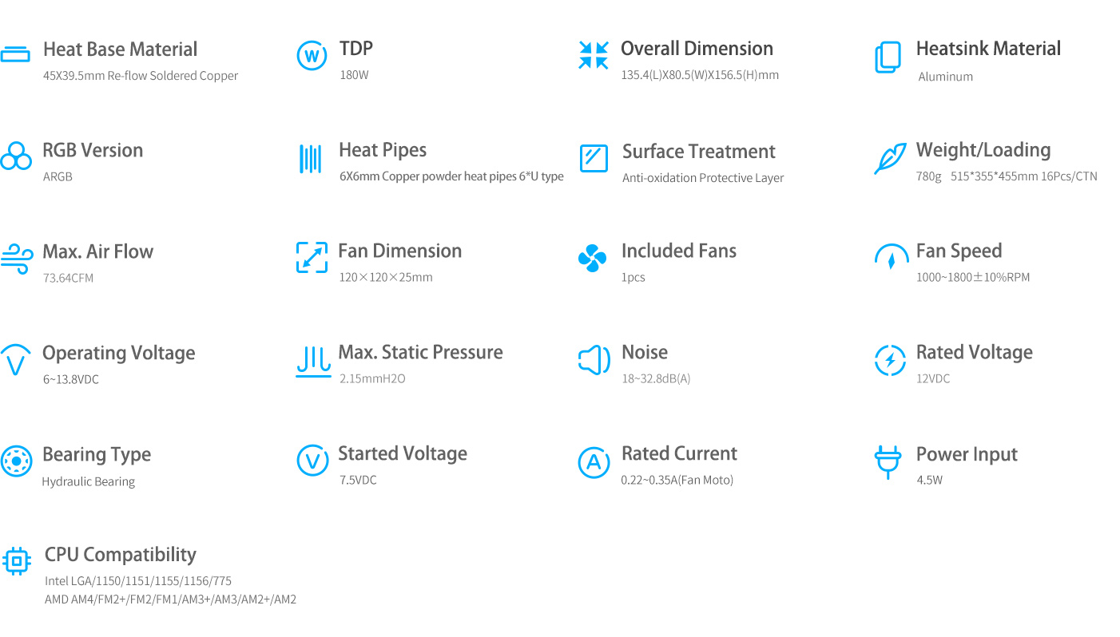Image resolution: width=1120 pixels, height=637 pixels.
Task: Click the Noise speaker icon
Action: tap(594, 360)
